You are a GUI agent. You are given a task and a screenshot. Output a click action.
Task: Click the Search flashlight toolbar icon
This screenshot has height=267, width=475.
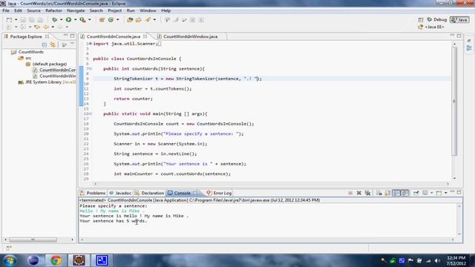(148, 20)
